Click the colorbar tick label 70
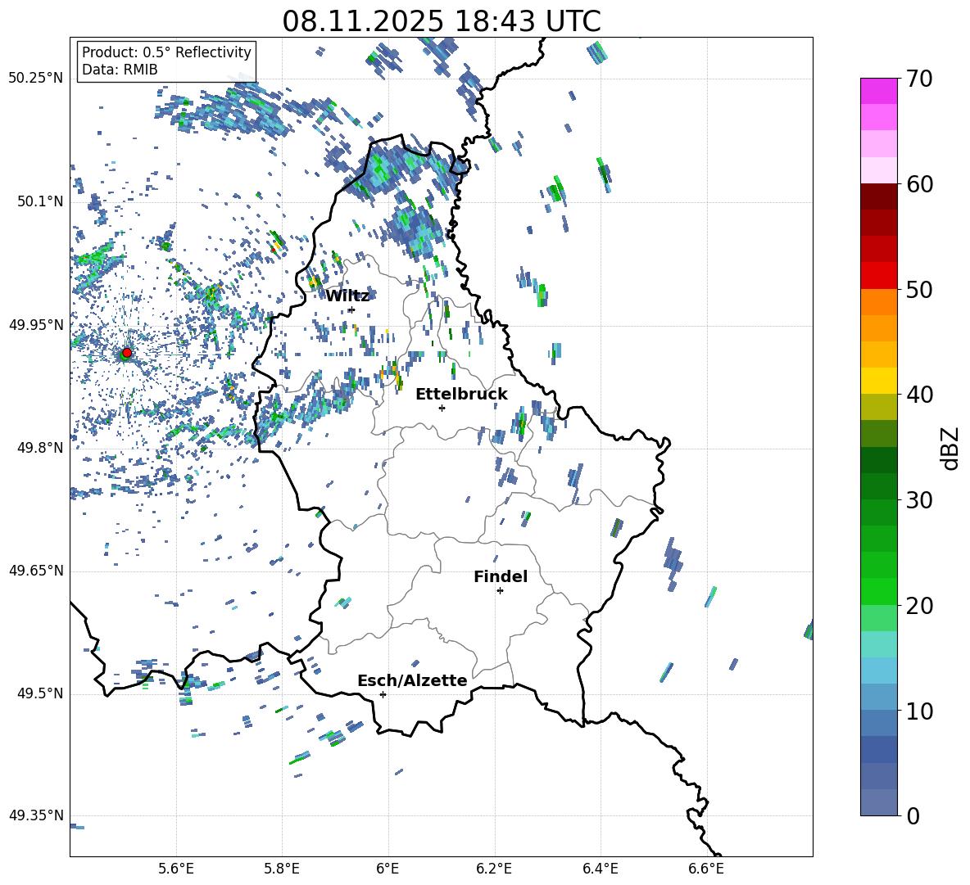970x885 pixels. coord(920,79)
